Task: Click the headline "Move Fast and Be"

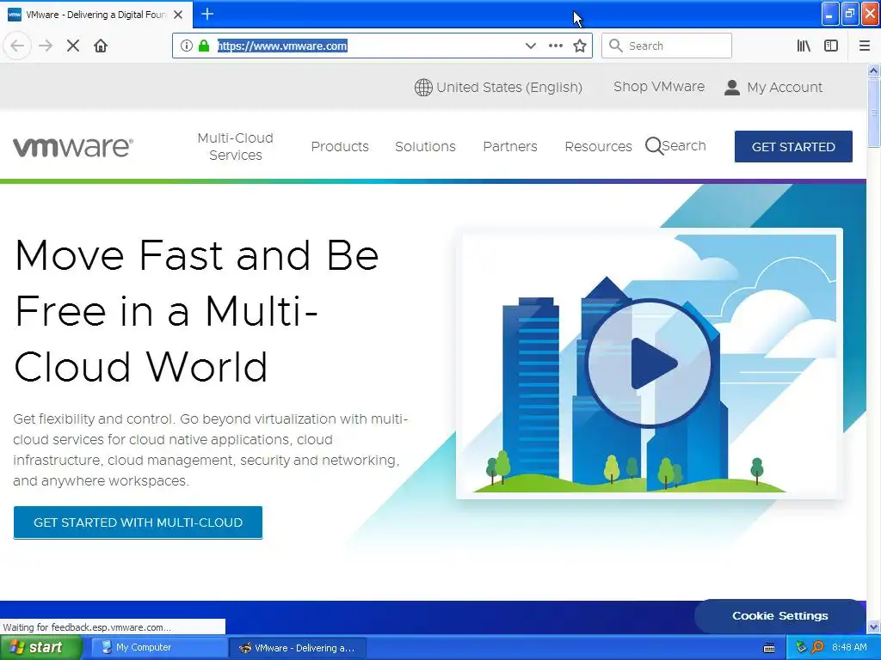Action: (197, 255)
